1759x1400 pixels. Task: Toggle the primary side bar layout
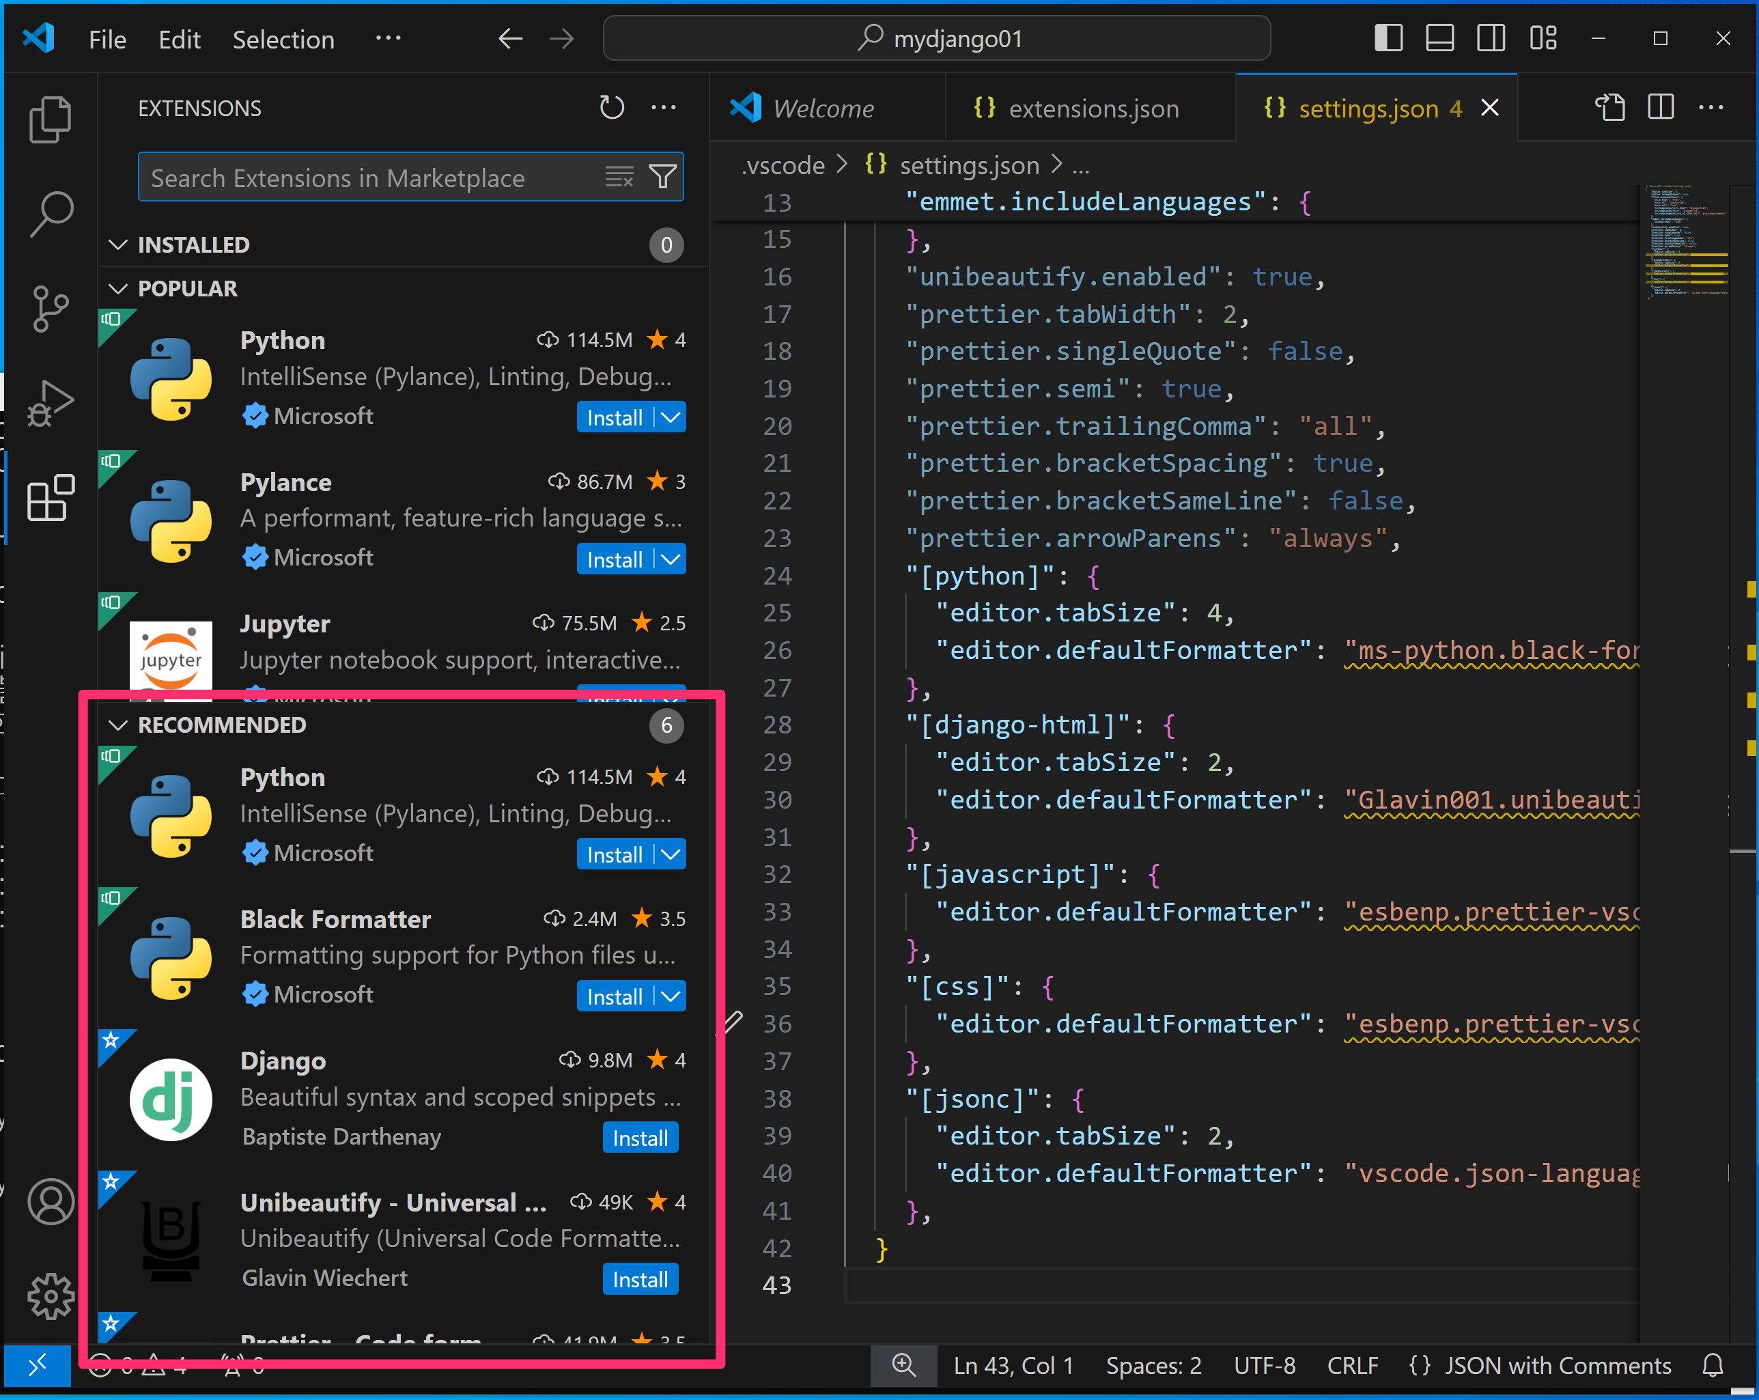point(1389,38)
